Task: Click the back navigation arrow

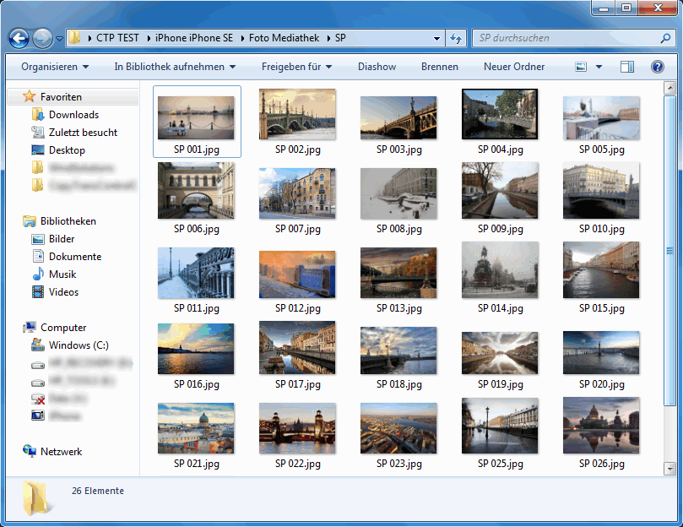Action: [18, 38]
